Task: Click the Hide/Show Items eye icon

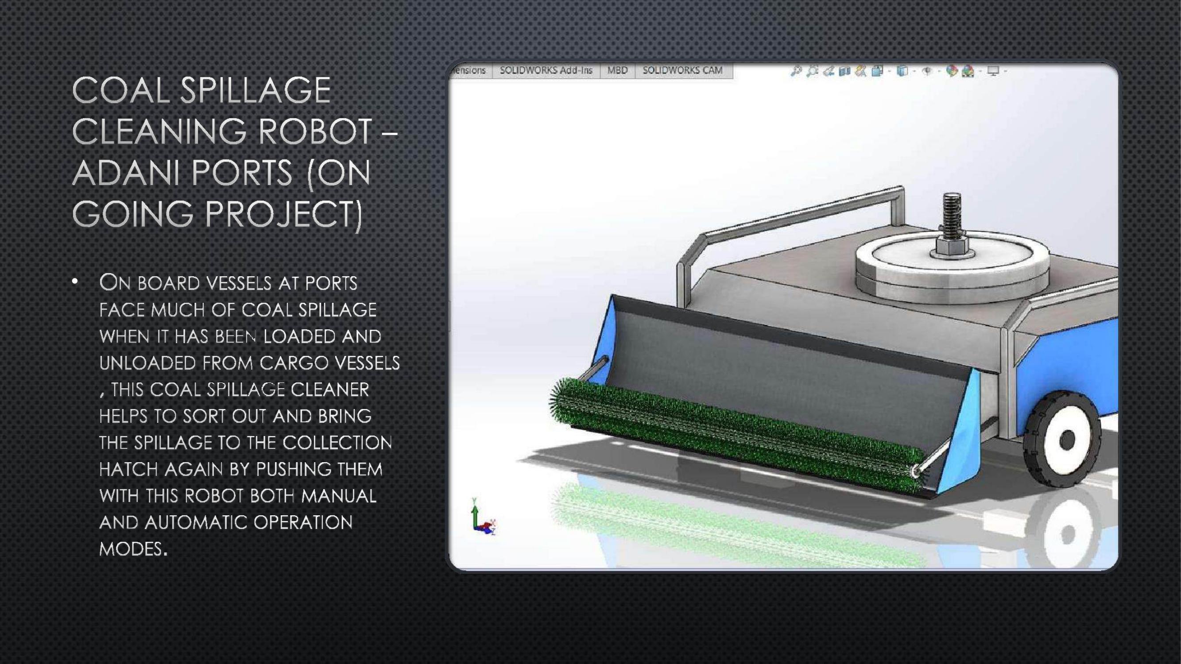Action: point(926,71)
